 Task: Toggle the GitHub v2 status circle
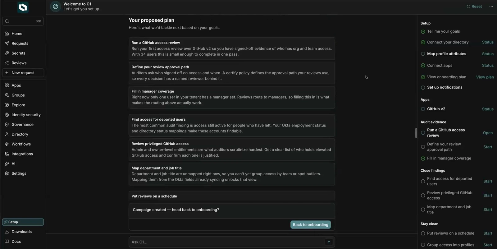pyautogui.click(x=423, y=109)
